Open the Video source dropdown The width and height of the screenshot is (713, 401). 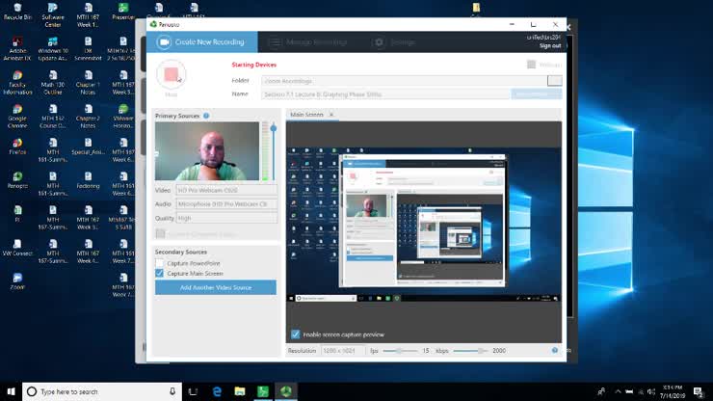(226, 190)
